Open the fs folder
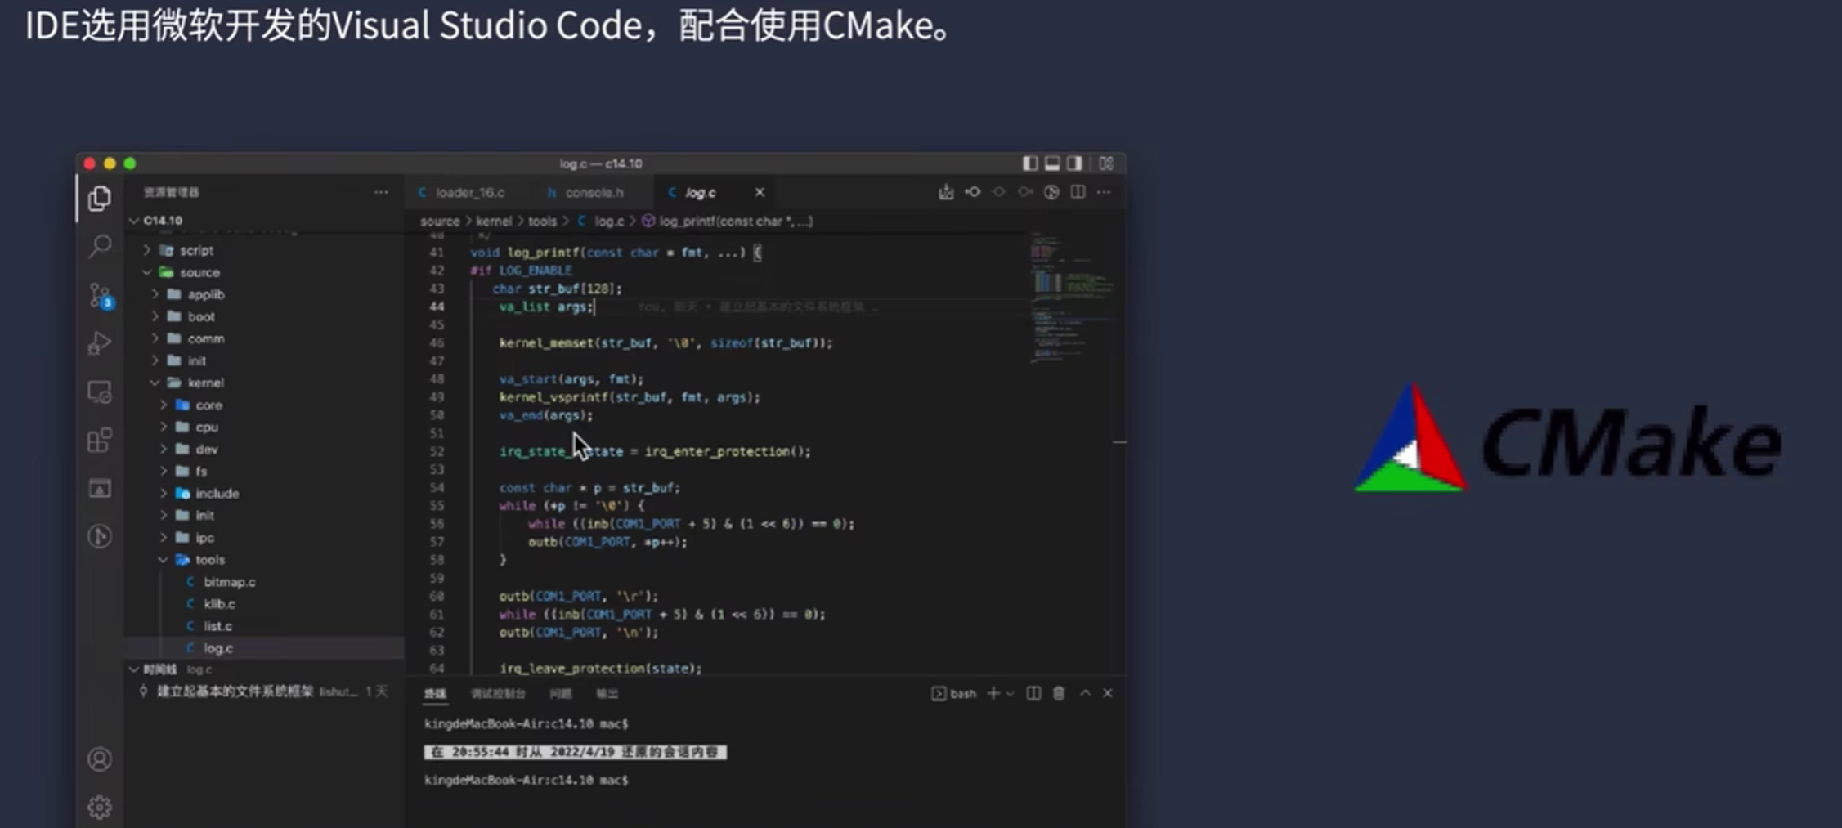 201,471
